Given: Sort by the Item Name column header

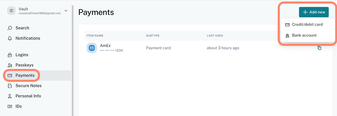Looking at the screenshot, I should 95,36.
